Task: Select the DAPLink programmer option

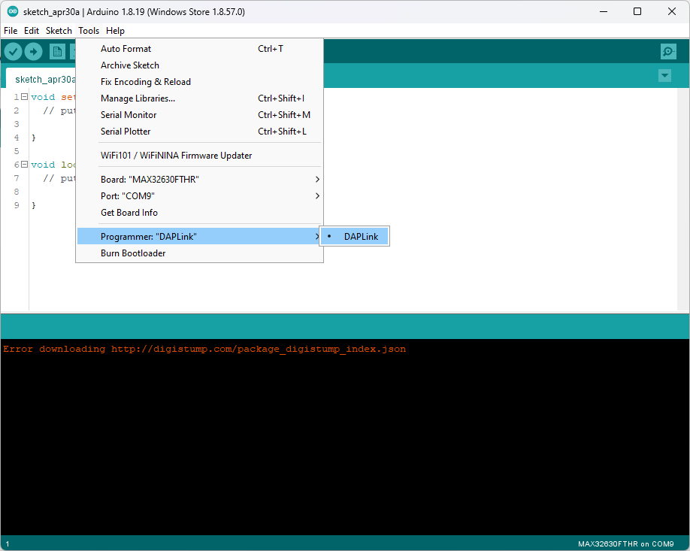Action: (355, 236)
